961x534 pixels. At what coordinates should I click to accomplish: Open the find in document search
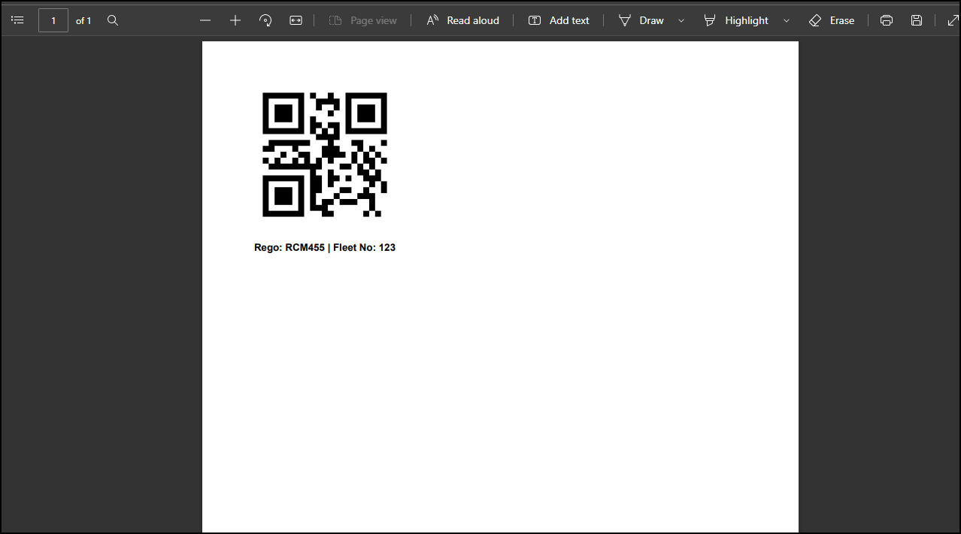pyautogui.click(x=113, y=20)
